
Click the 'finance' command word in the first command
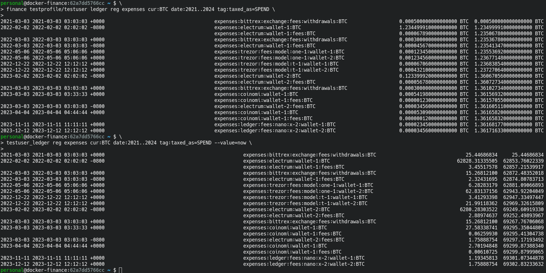pyautogui.click(x=16, y=9)
